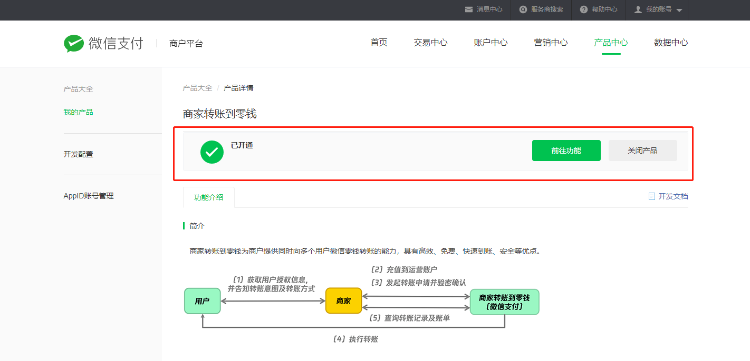Click the help center question mark icon
750x361 pixels.
583,9
